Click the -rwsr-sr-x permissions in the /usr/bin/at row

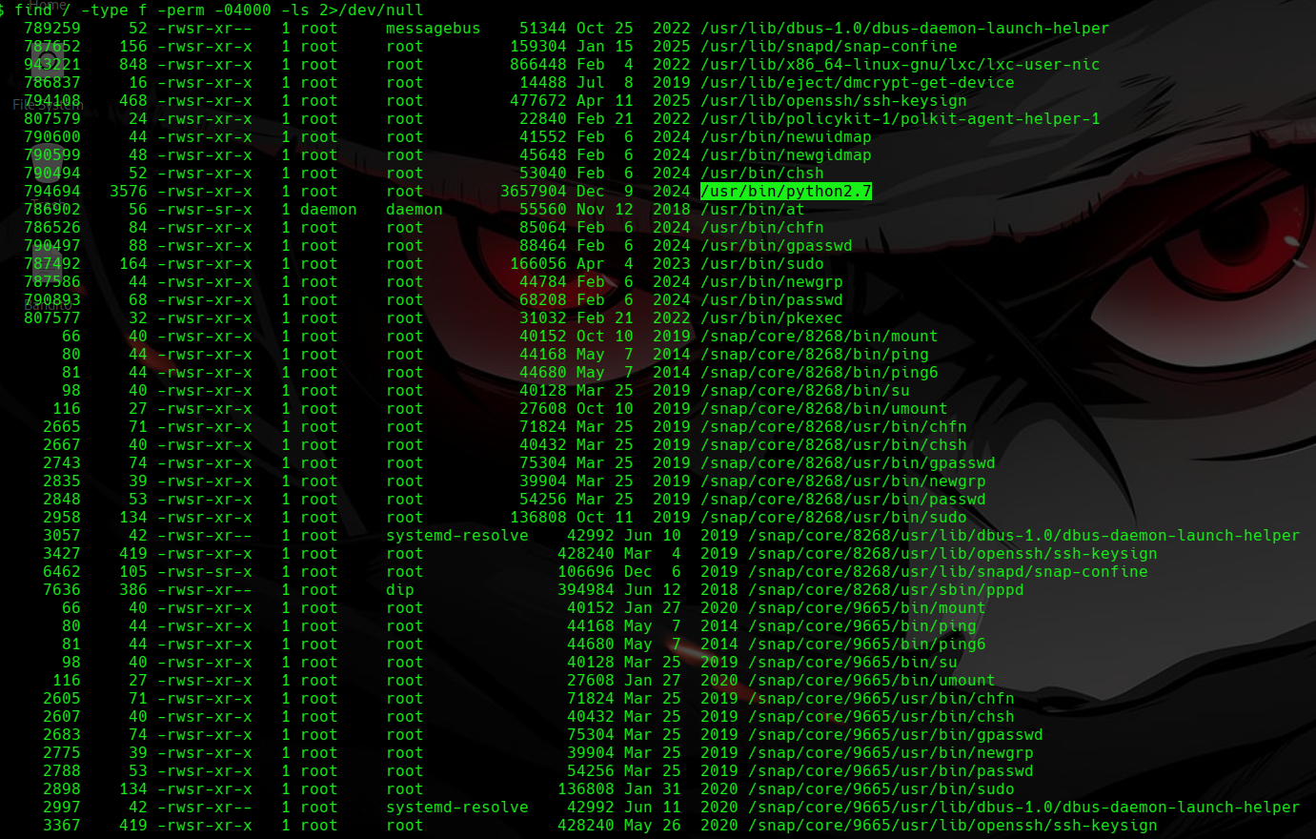pos(205,210)
